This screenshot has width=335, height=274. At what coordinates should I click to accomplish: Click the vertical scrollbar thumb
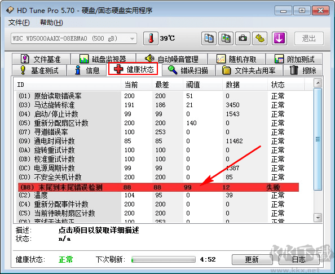point(318,139)
